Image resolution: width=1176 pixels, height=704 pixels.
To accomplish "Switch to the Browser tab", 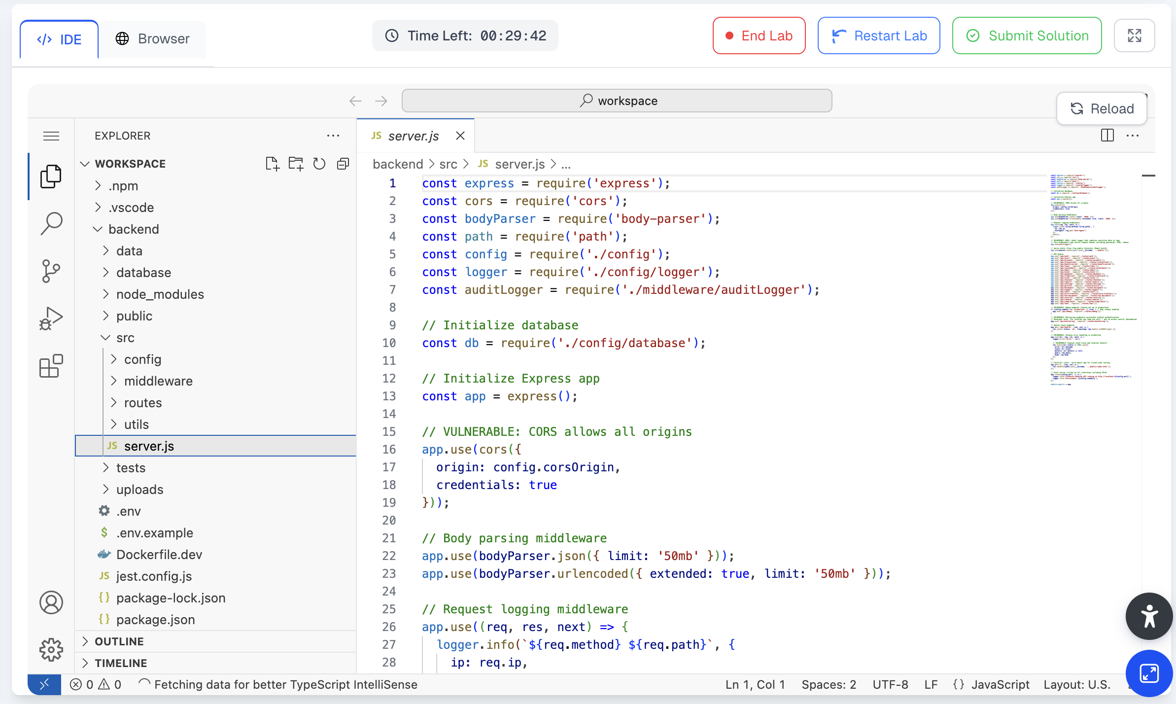I will coord(153,38).
